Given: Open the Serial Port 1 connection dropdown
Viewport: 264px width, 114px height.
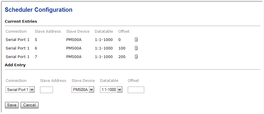Looking at the screenshot, I should (x=20, y=90).
